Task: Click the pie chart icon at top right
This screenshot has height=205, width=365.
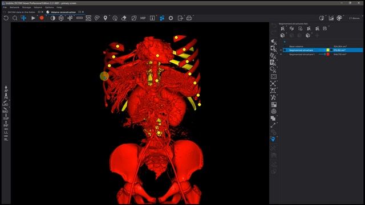Action: (x=322, y=18)
